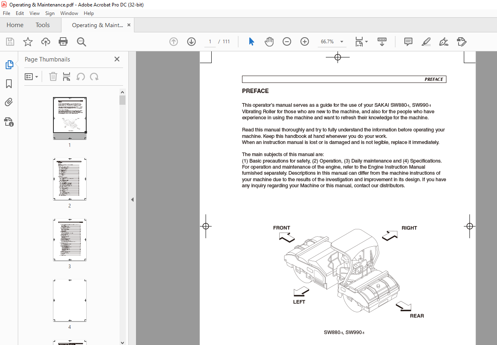This screenshot has height=345, width=497.
Task: Close the Page Thumbnails panel
Action: 117,59
